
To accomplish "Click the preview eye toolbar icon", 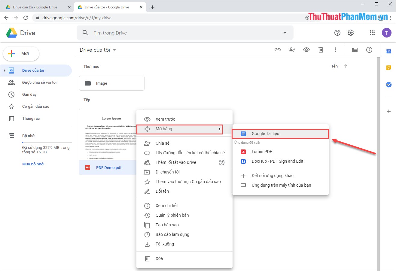I will [x=306, y=50].
